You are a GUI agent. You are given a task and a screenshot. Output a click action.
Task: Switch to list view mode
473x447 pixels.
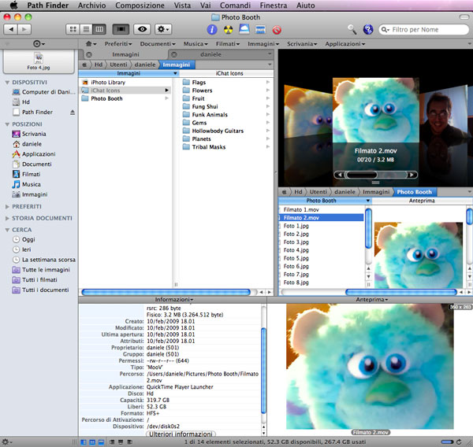(x=86, y=29)
